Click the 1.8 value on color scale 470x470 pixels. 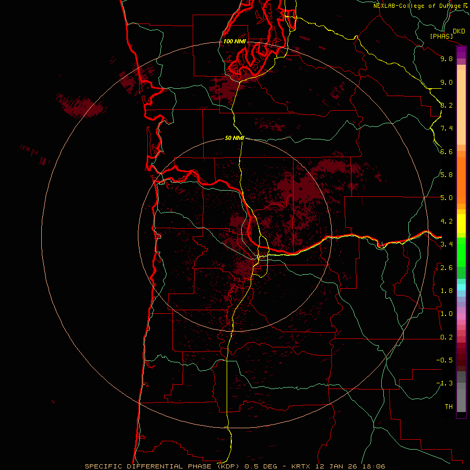click(x=446, y=291)
